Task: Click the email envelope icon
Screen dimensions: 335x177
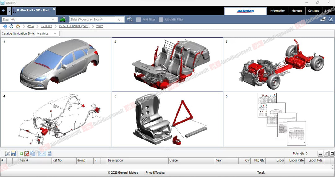Action: click(42, 153)
